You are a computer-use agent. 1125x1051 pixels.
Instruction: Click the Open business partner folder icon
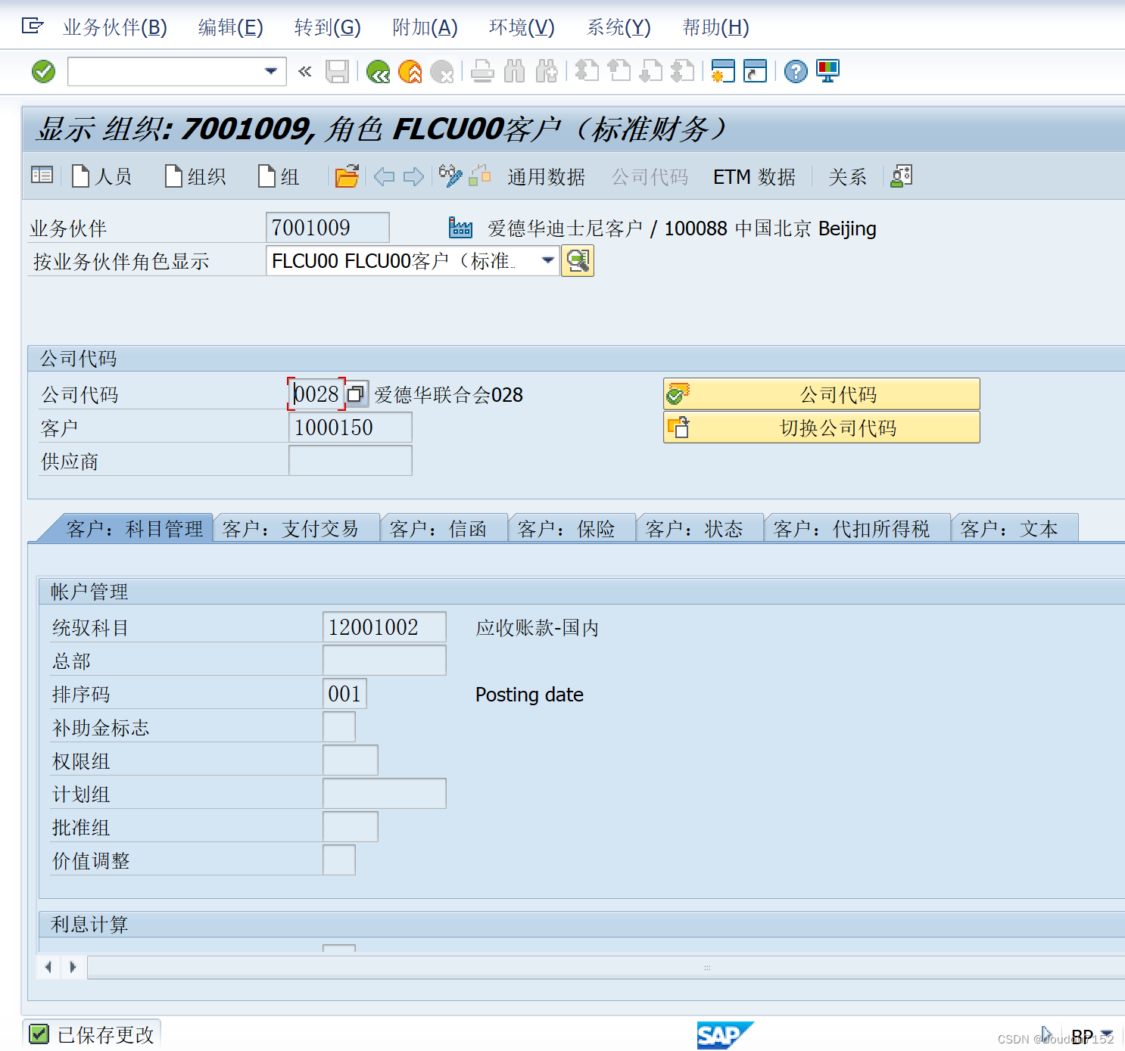(x=347, y=176)
